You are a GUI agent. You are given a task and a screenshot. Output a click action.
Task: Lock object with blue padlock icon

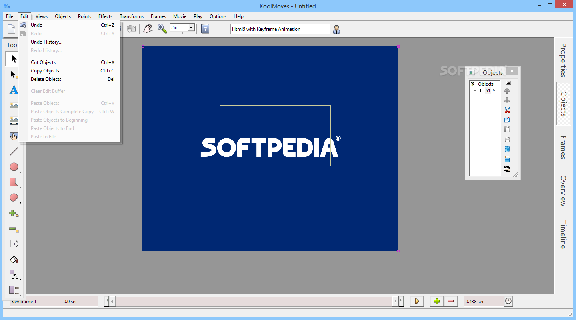pyautogui.click(x=507, y=159)
